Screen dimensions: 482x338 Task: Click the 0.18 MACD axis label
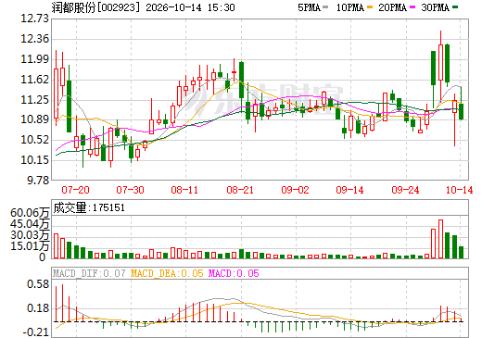tap(38, 308)
